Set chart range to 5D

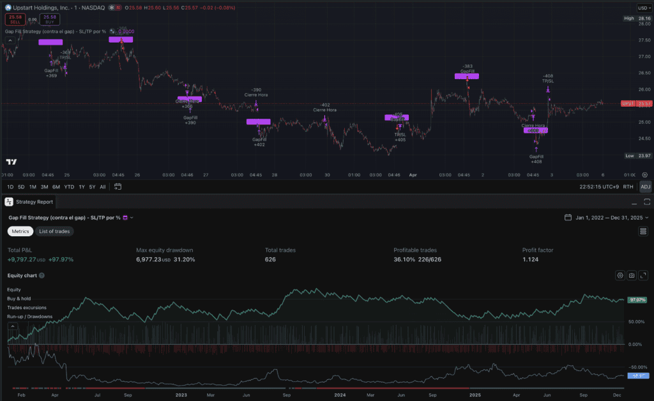21,186
